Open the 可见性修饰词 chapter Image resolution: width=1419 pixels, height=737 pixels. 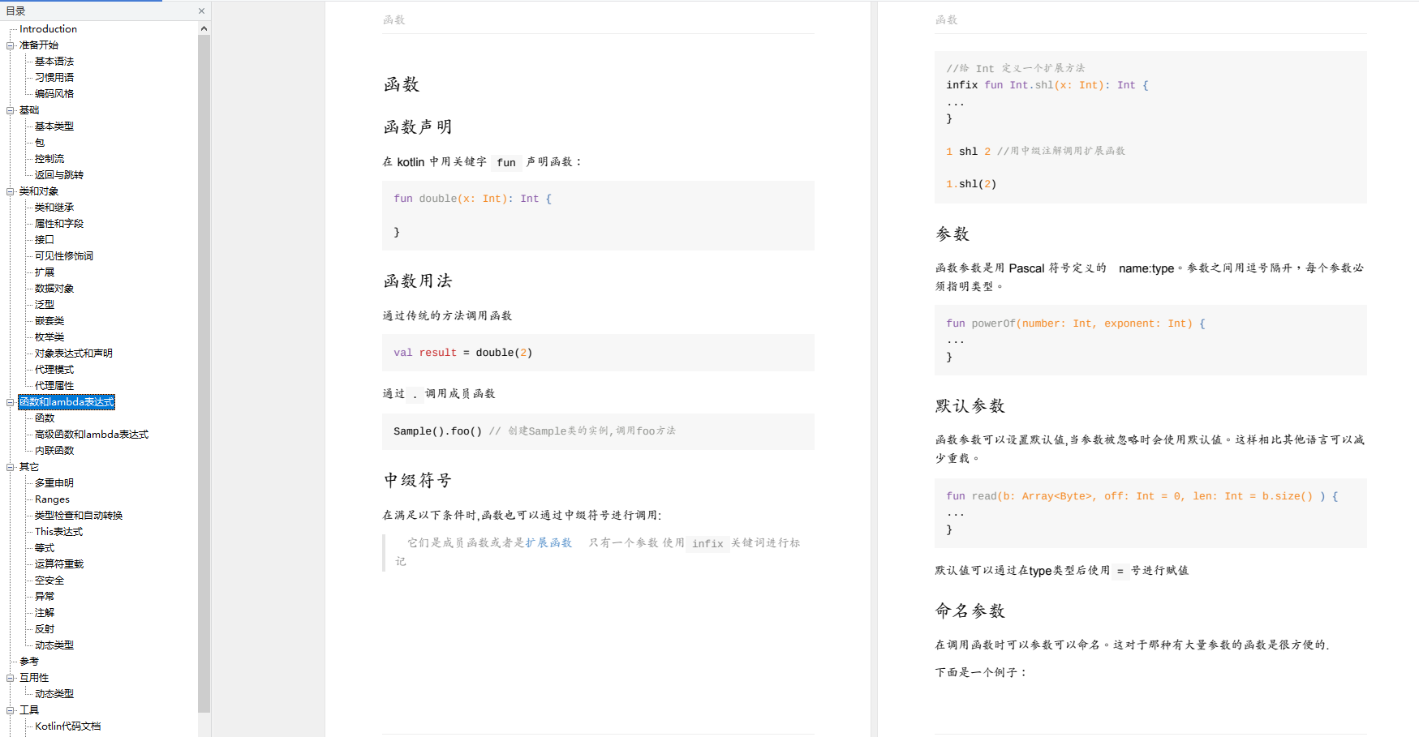pos(64,256)
